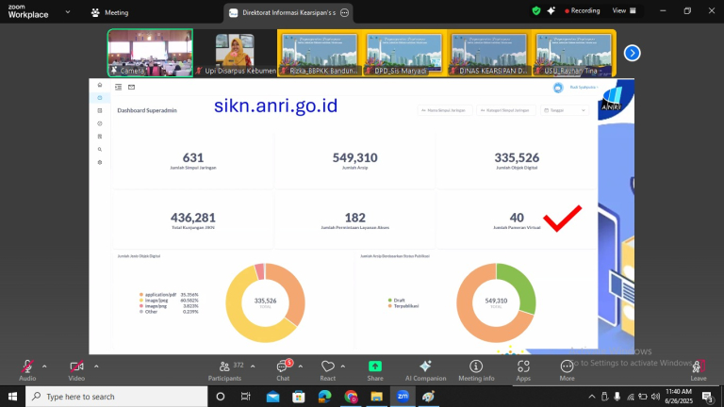Click the list sidebar icon in dashboard
Image resolution: width=724 pixels, height=407 pixels.
100,111
